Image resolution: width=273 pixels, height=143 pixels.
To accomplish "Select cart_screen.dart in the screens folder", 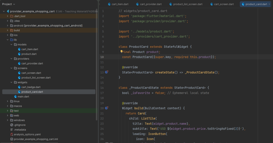I will [31, 73].
